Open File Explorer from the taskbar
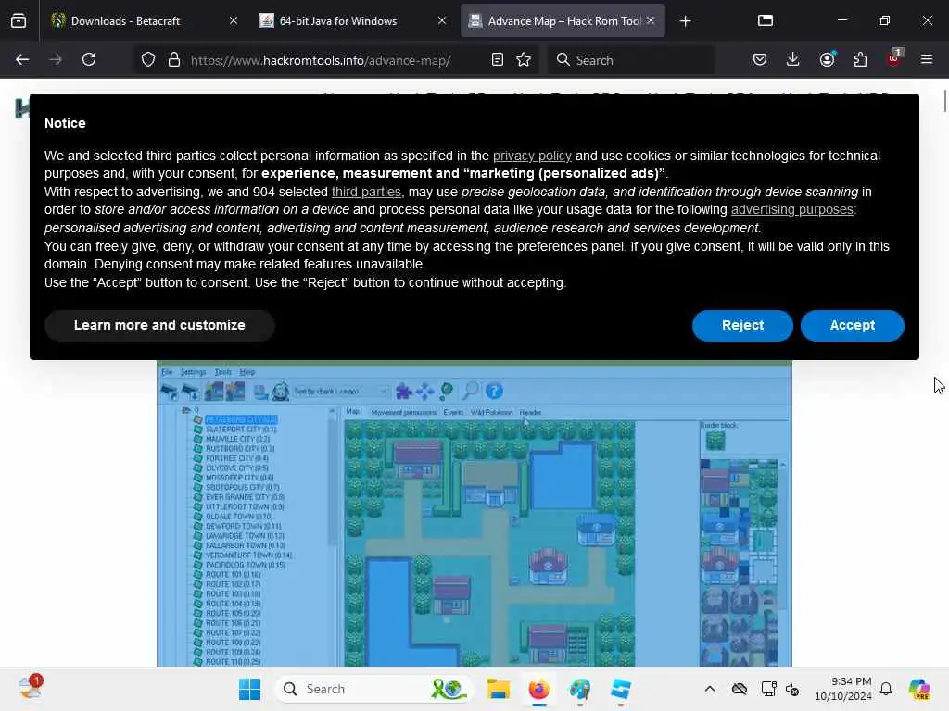 (498, 689)
